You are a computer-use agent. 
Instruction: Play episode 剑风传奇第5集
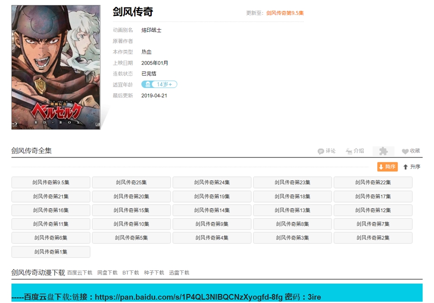(x=131, y=238)
